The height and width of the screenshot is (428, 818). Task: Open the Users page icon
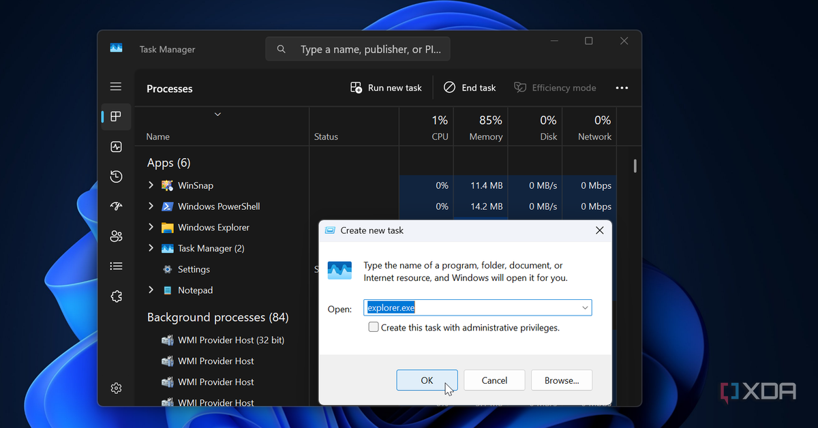point(116,236)
